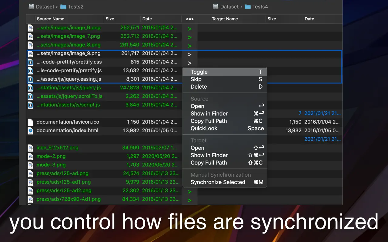Toggle sync direction arrow for image_8.png
Screen dimensions: 388x242
pyautogui.click(x=189, y=46)
